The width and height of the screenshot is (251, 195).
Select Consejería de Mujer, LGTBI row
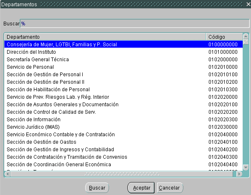click(62, 44)
